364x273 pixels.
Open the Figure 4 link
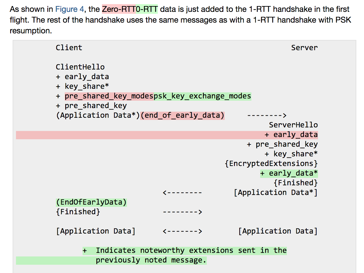tap(69, 9)
